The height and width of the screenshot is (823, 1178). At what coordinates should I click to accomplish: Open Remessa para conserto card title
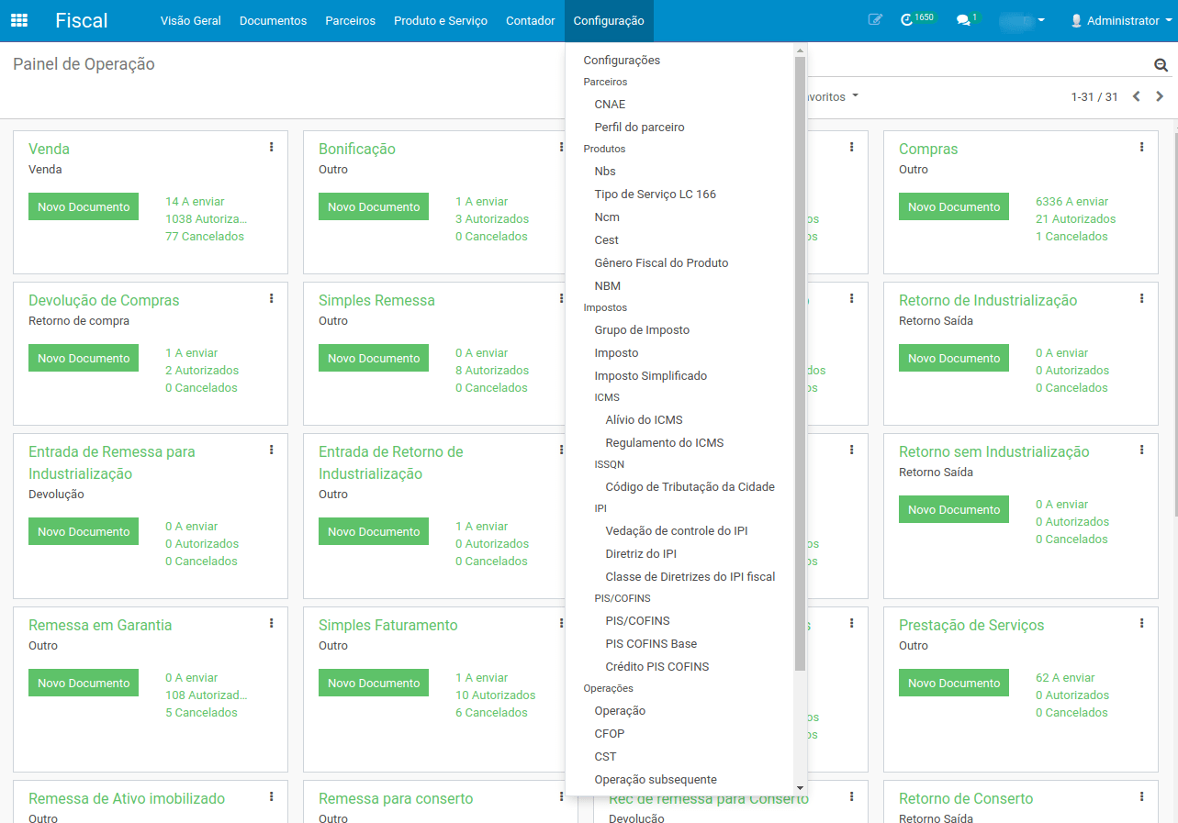[396, 798]
